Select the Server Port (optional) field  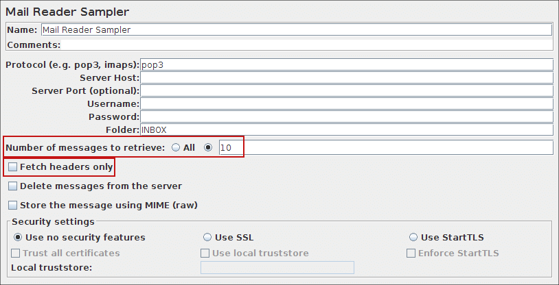click(346, 91)
